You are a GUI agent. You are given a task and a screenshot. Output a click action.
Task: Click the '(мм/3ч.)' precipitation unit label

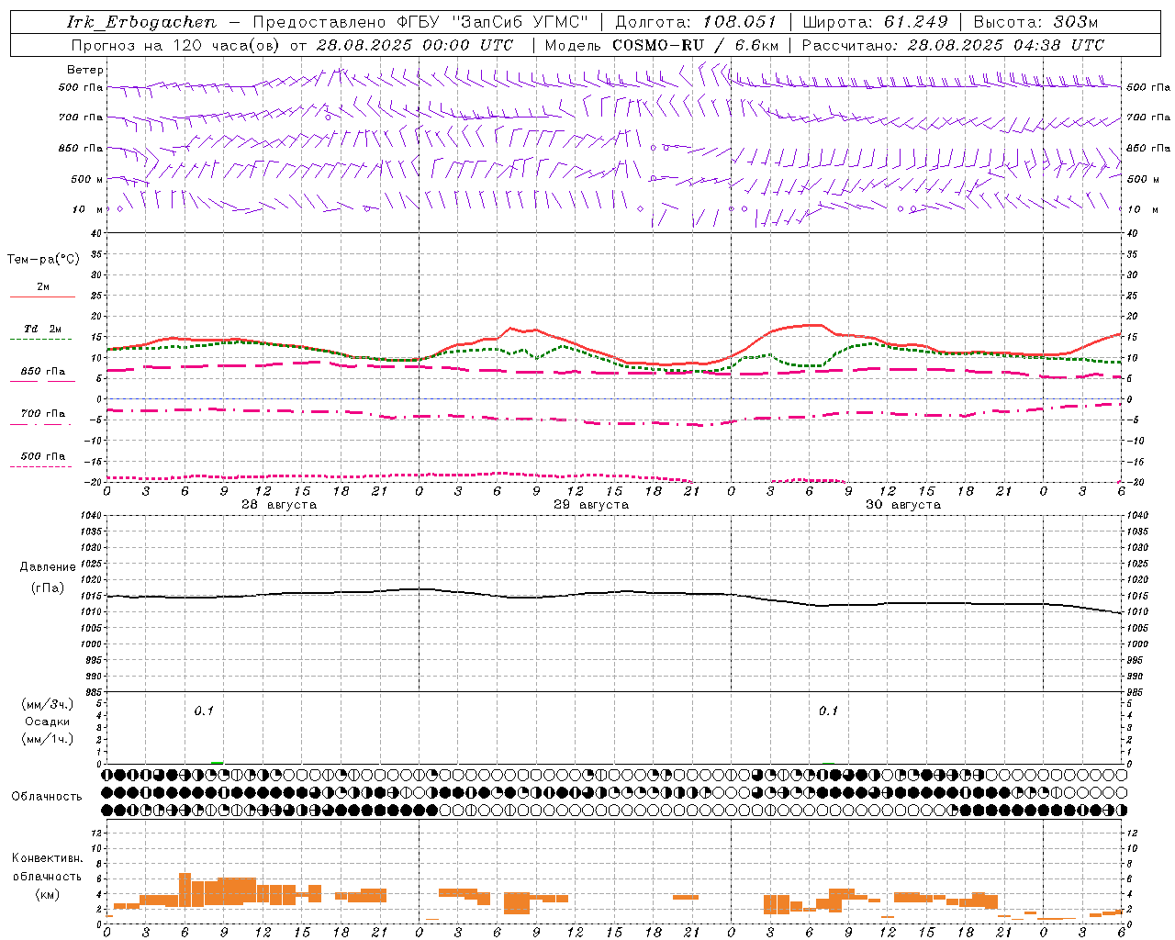[48, 704]
